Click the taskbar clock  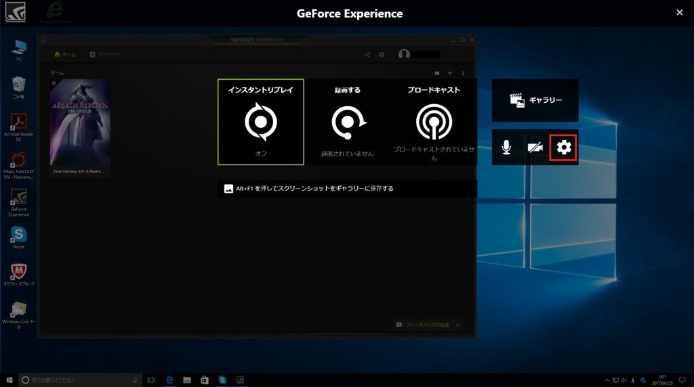point(662,380)
